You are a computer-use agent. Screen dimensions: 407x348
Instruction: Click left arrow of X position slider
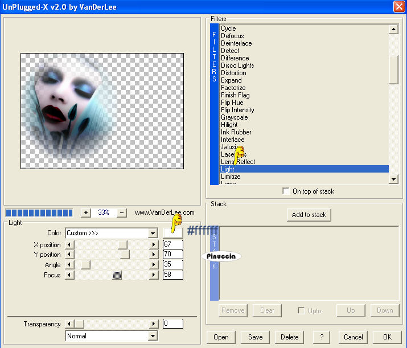69,245
